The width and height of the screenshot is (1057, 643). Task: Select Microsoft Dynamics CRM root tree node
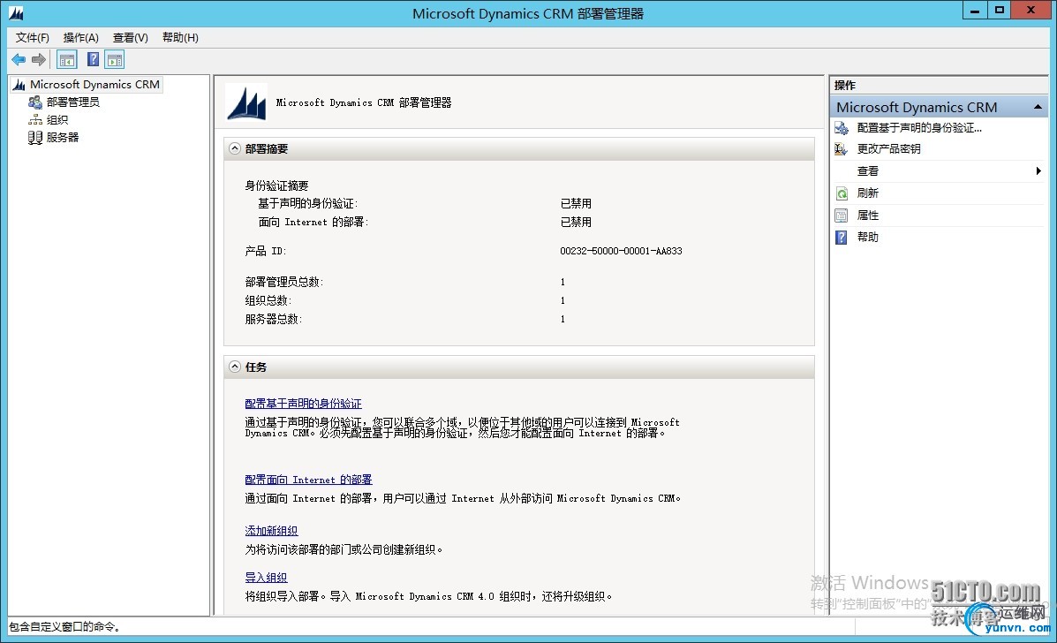94,85
